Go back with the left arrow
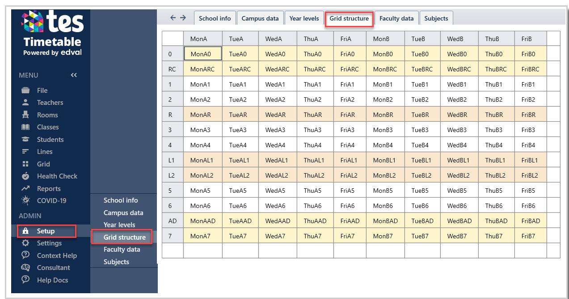This screenshot has height=299, width=569. pos(173,18)
